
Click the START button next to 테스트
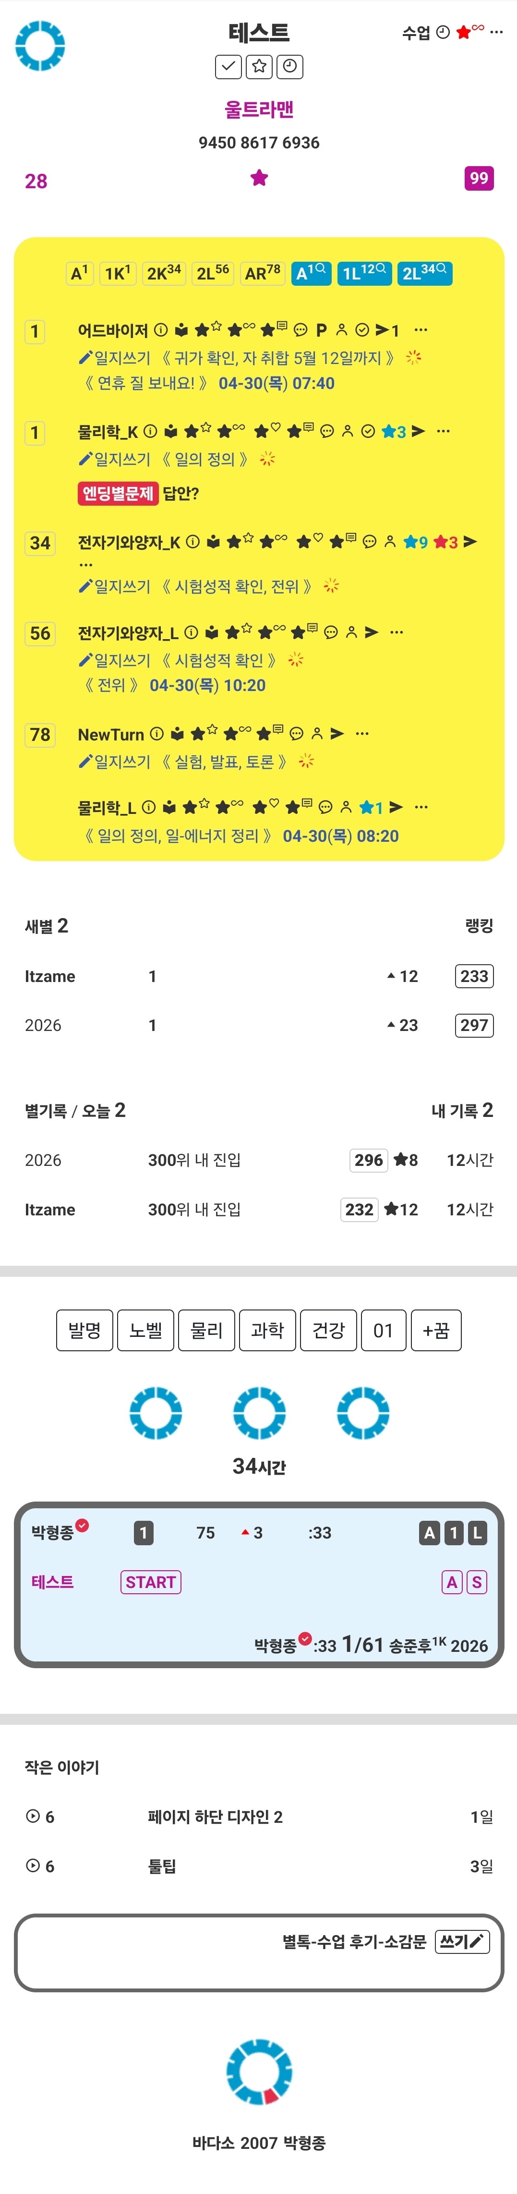(151, 1582)
